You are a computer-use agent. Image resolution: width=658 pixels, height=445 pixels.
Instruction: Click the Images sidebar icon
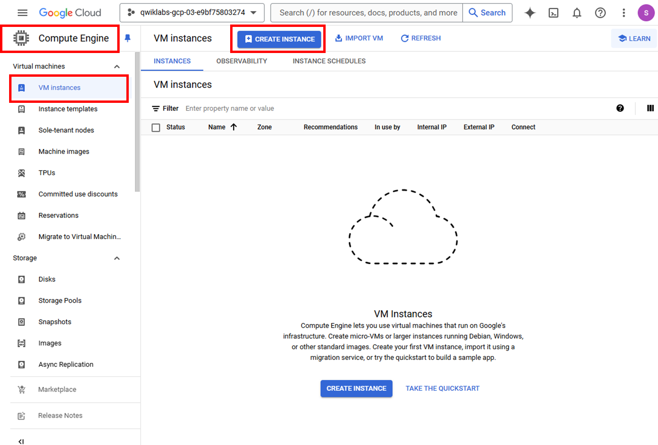(x=21, y=343)
